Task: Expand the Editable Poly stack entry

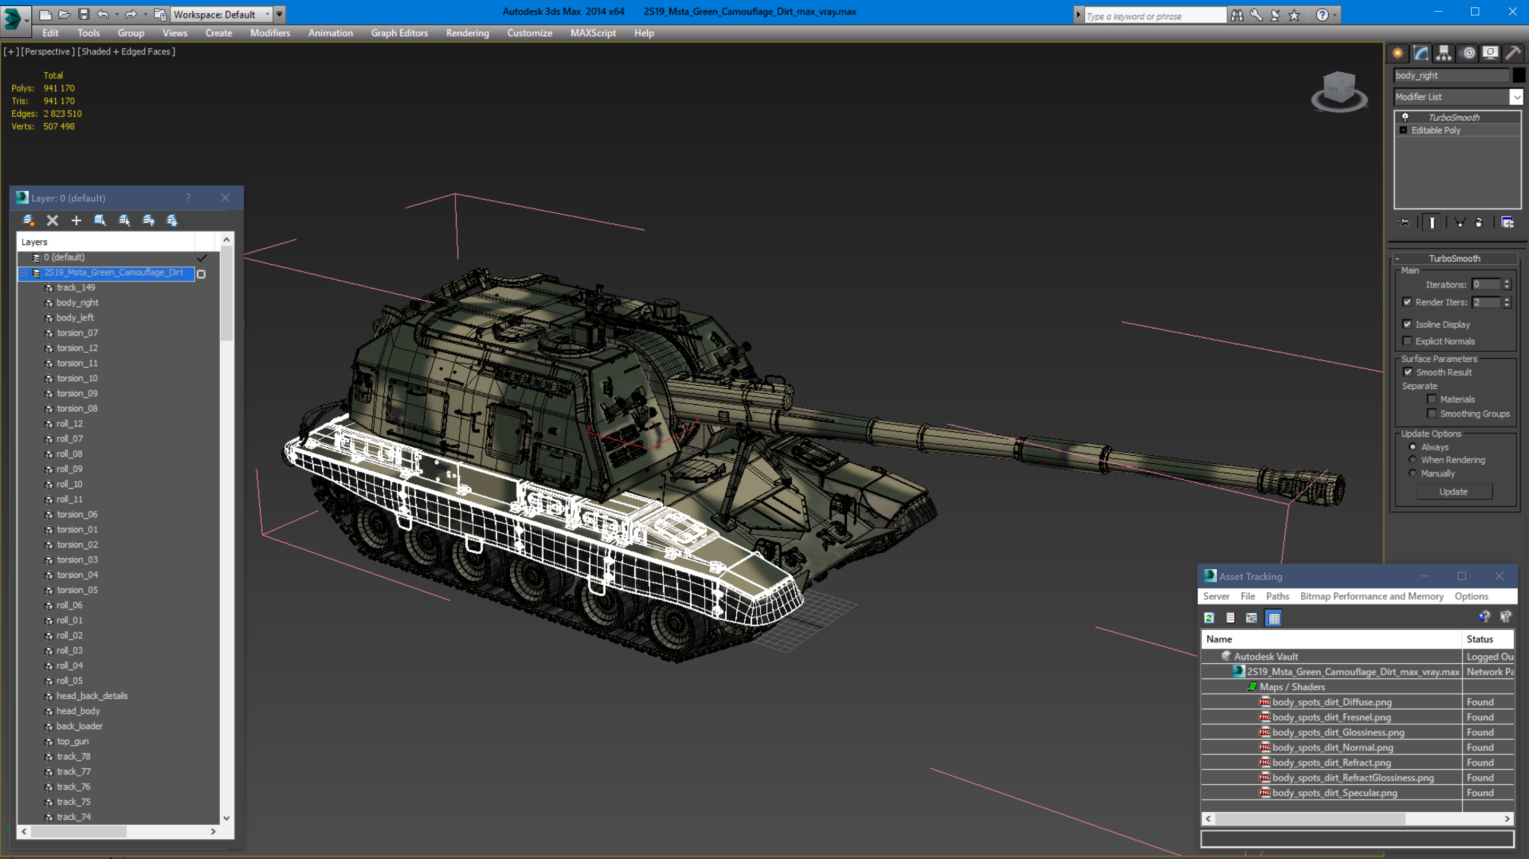Action: pos(1403,131)
